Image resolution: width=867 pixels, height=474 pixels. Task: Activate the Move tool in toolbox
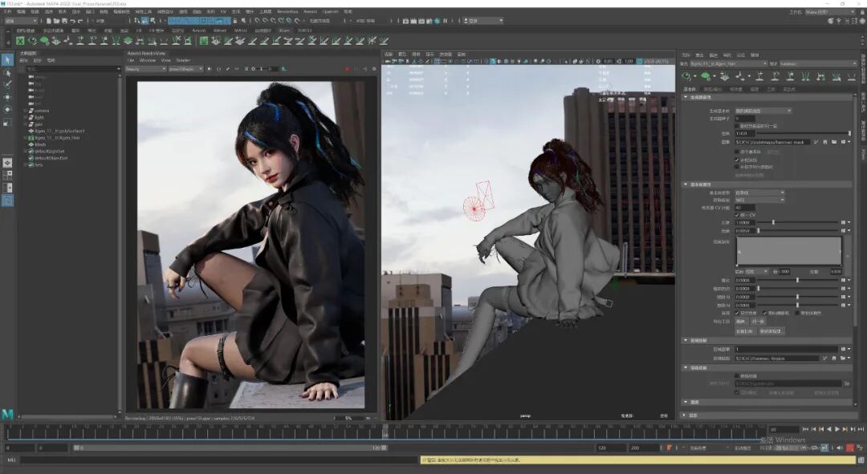point(7,97)
